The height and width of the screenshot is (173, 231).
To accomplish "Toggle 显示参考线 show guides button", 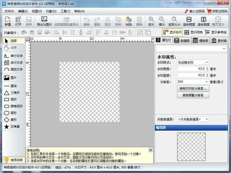I will (x=216, y=33).
